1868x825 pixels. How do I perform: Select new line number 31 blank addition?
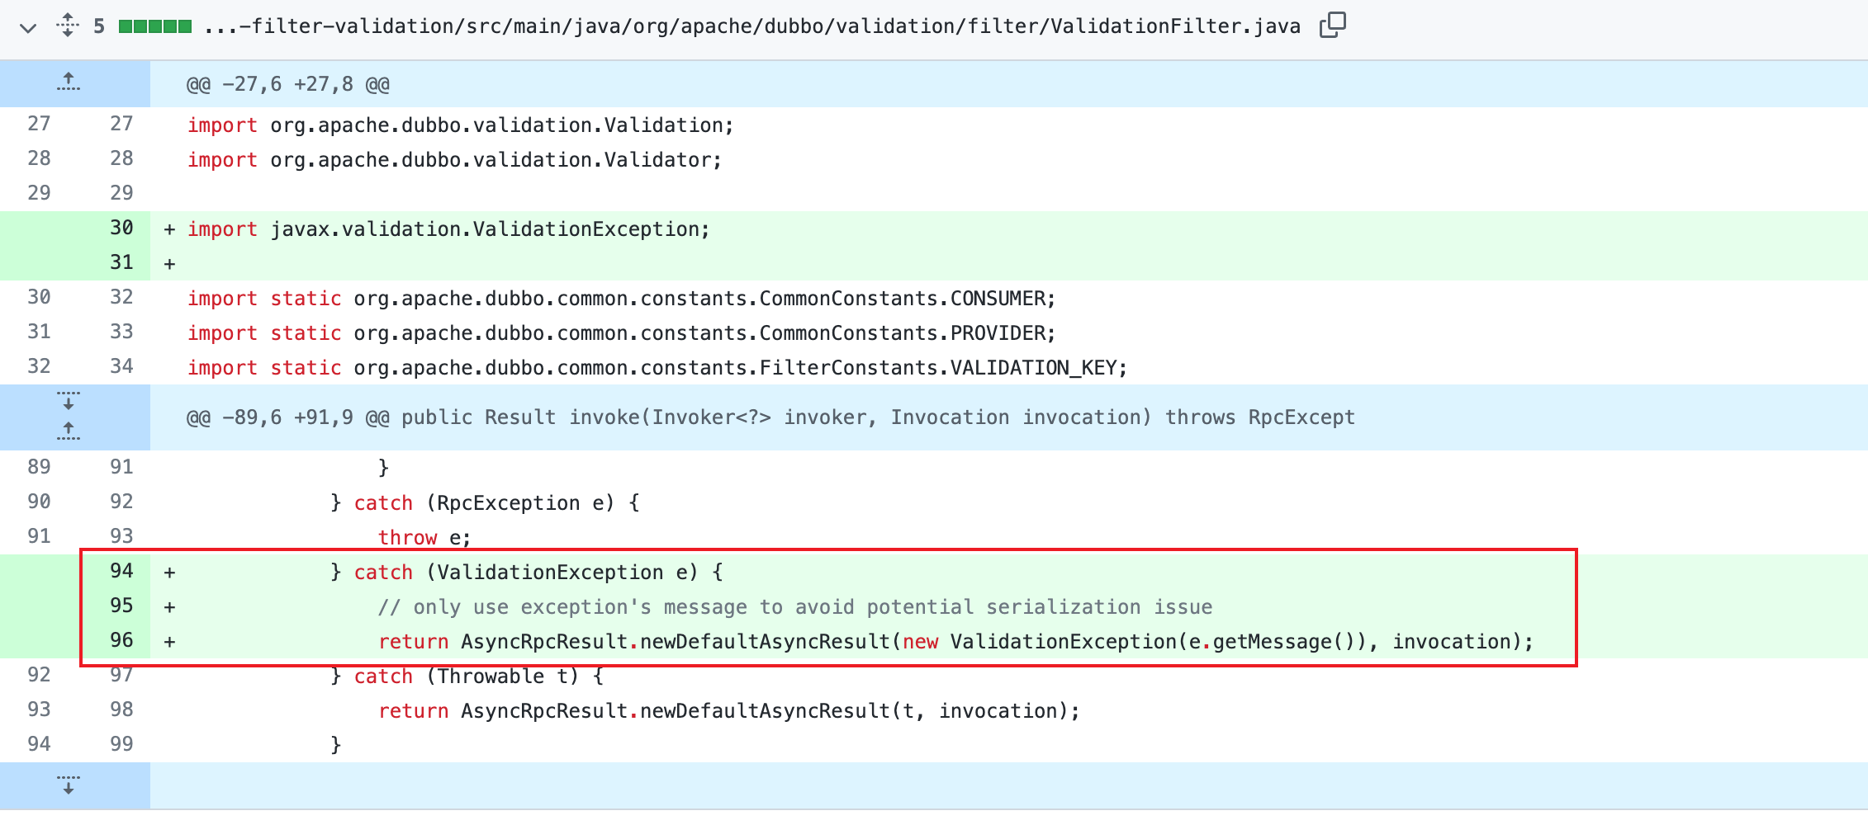pos(121,262)
